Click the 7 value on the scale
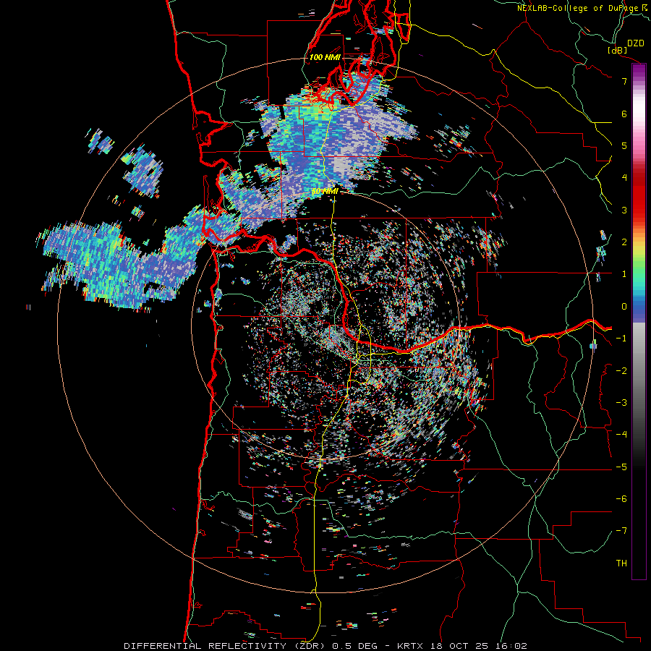 tap(624, 81)
